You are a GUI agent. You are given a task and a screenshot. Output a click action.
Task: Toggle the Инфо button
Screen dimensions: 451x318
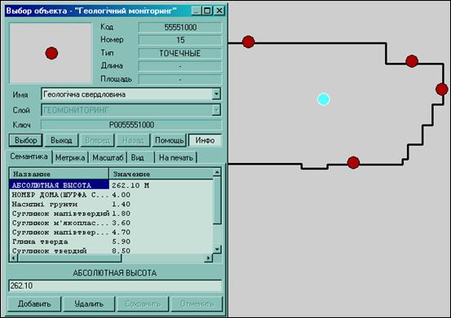205,140
